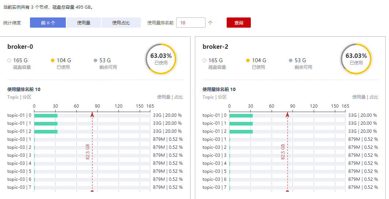
Task: Click the broker-0 card title
Action: click(20, 47)
